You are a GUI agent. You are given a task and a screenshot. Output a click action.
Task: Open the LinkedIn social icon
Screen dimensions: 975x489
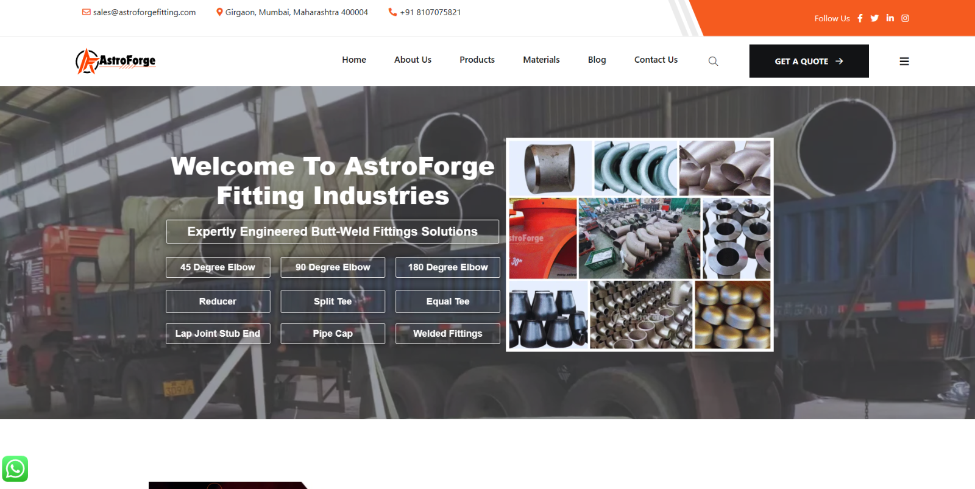pyautogui.click(x=890, y=18)
